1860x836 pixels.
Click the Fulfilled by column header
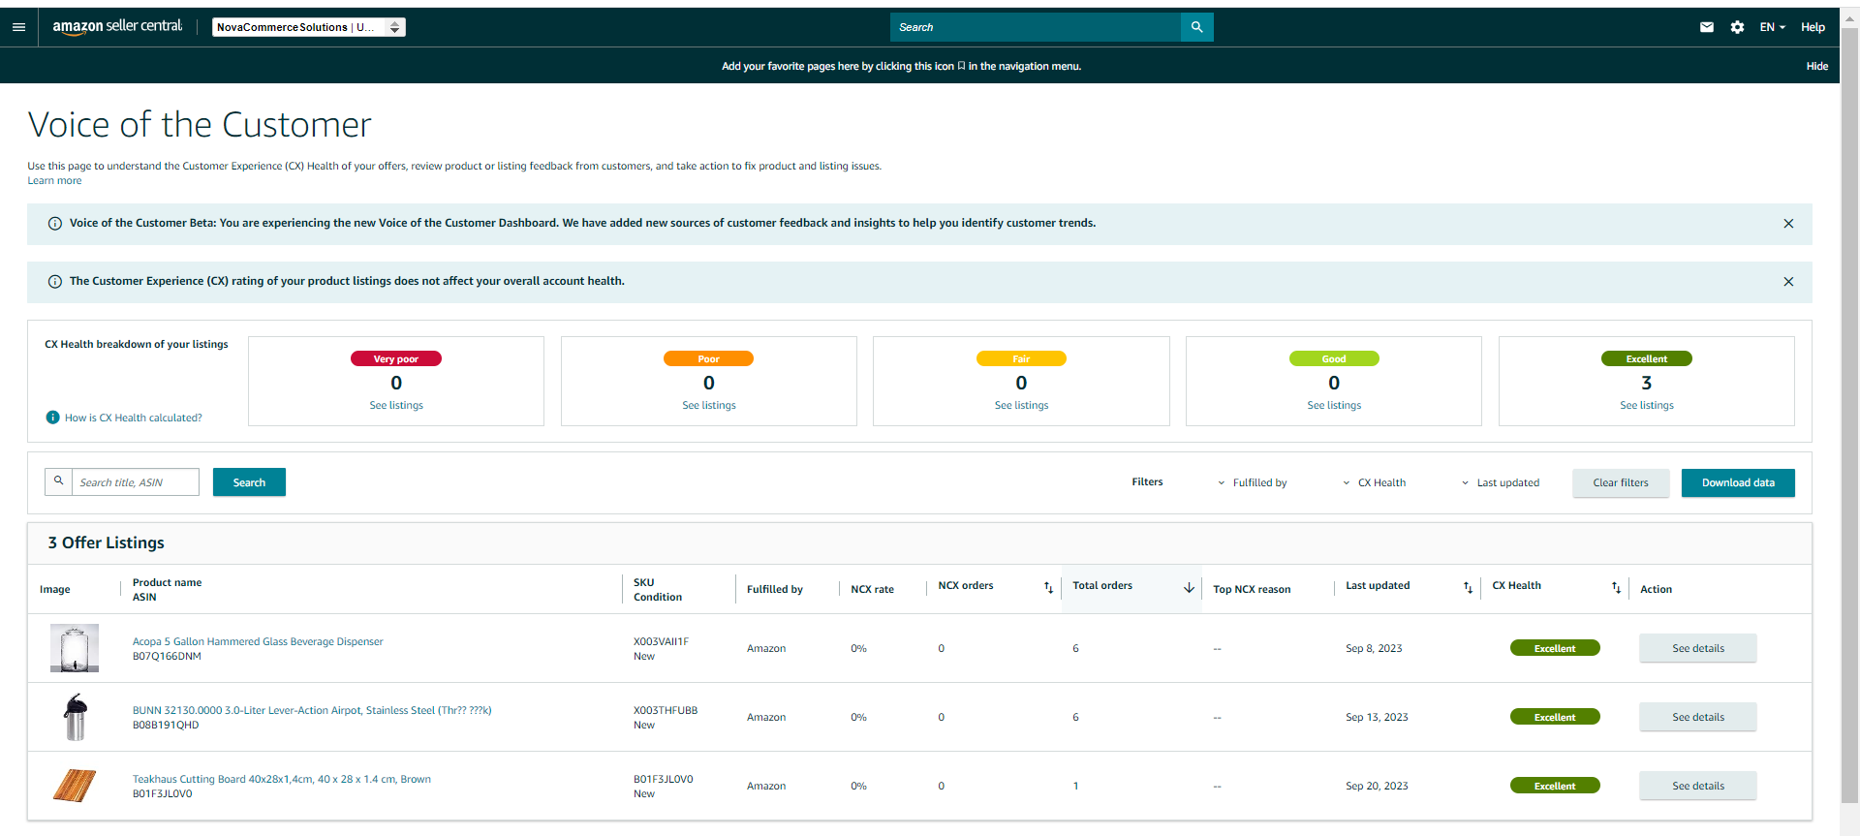(775, 589)
